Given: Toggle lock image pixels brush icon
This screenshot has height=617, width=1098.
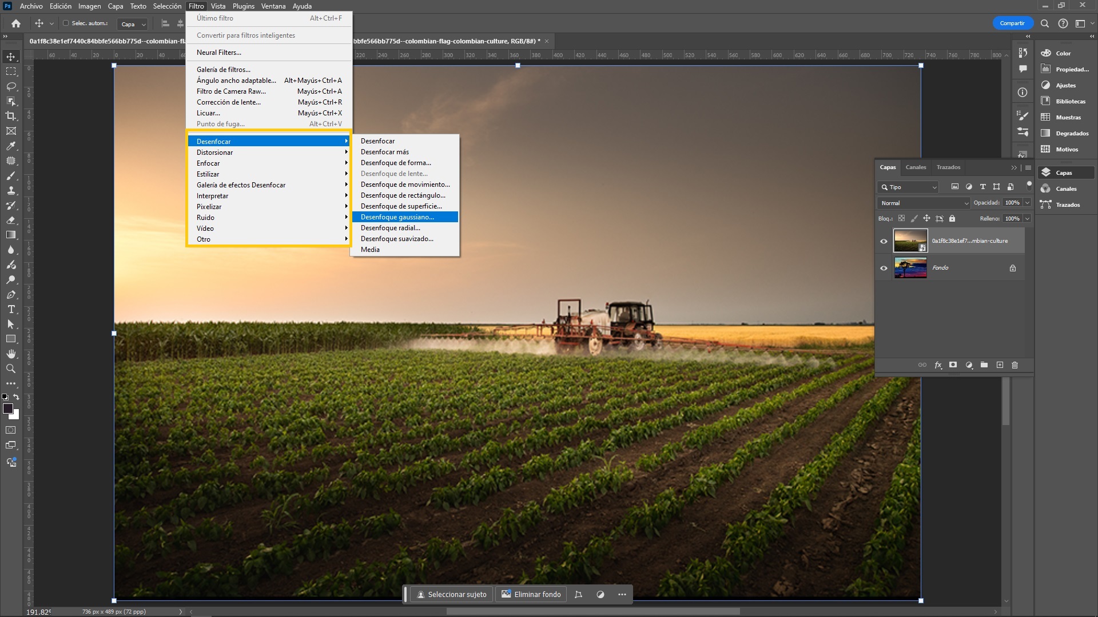Looking at the screenshot, I should click(914, 219).
